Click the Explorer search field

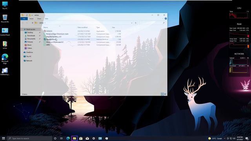point(152,23)
